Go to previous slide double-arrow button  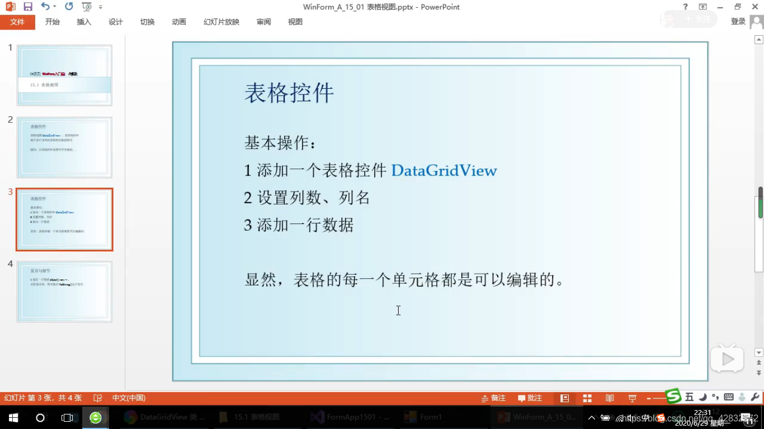pos(759,363)
